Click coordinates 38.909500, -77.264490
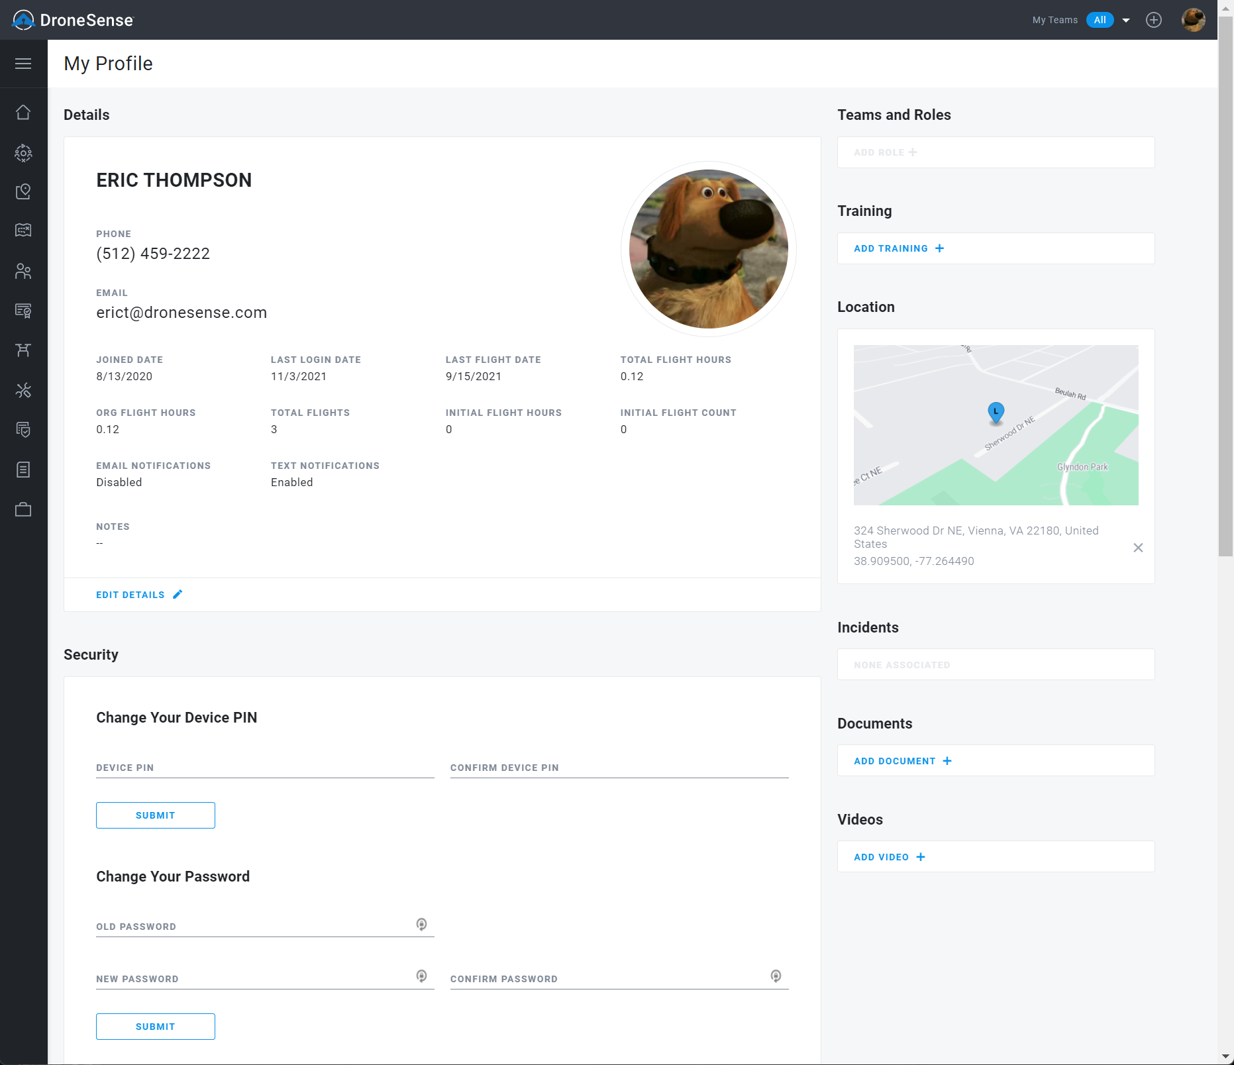The image size is (1234, 1065). click(914, 561)
